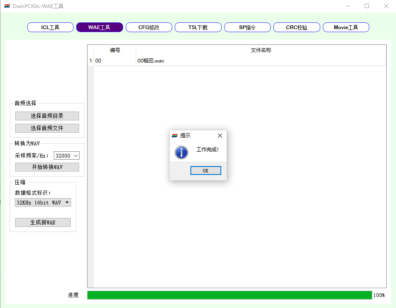Open the Movie工具 tab
Image resolution: width=396 pixels, height=308 pixels.
pyautogui.click(x=346, y=27)
